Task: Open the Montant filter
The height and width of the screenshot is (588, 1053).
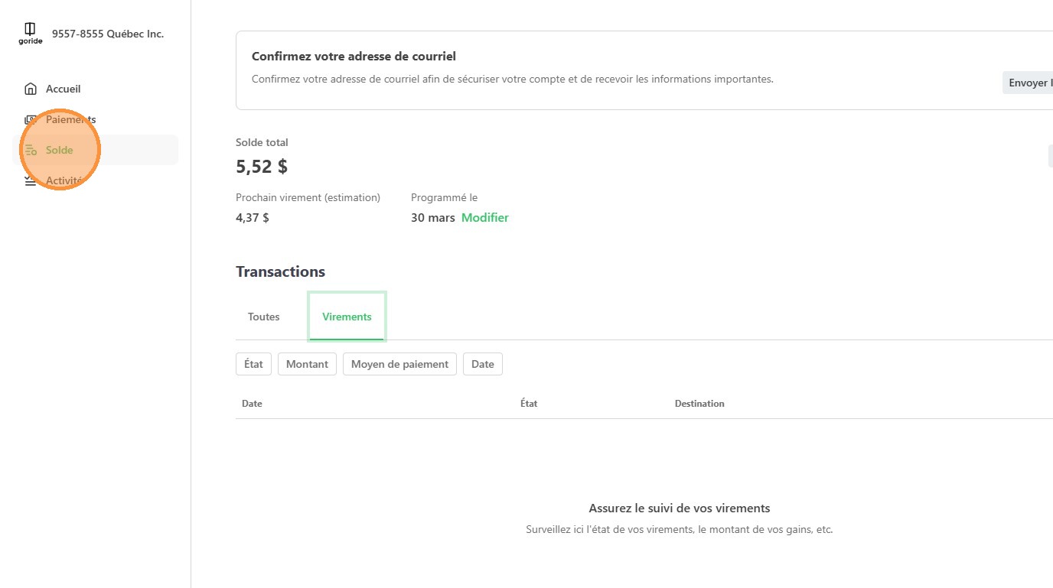Action: 307,364
